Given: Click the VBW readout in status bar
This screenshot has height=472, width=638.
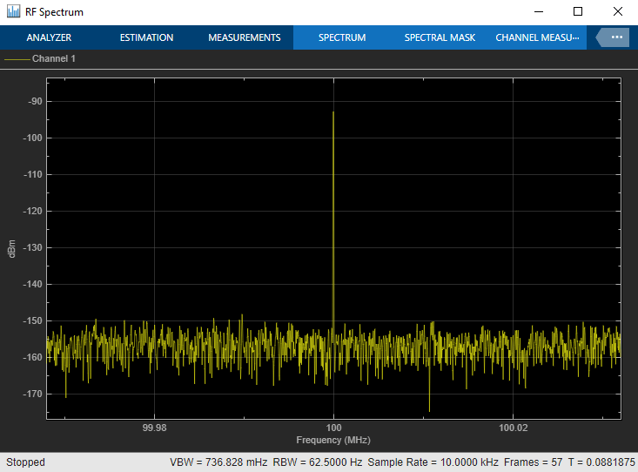Looking at the screenshot, I should [x=218, y=462].
